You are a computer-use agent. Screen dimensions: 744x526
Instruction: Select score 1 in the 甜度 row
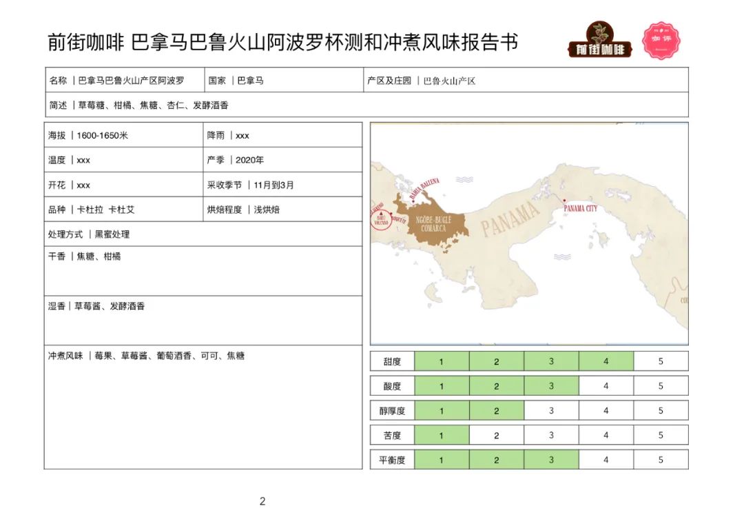(442, 361)
